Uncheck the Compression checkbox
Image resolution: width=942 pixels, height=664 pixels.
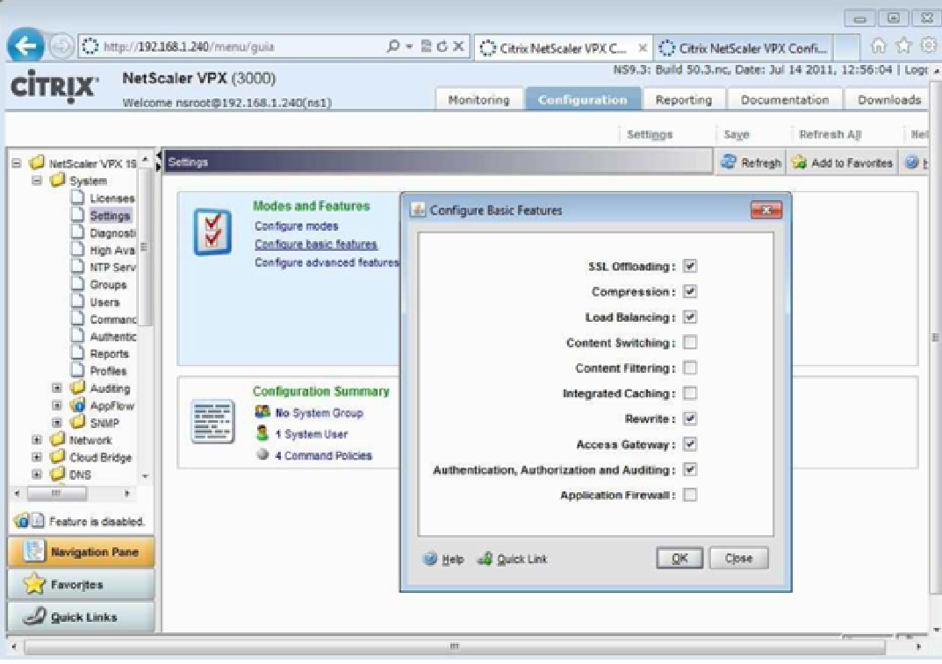690,292
